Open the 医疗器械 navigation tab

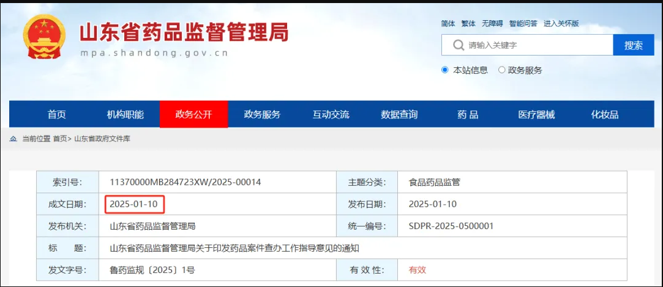tap(536, 114)
